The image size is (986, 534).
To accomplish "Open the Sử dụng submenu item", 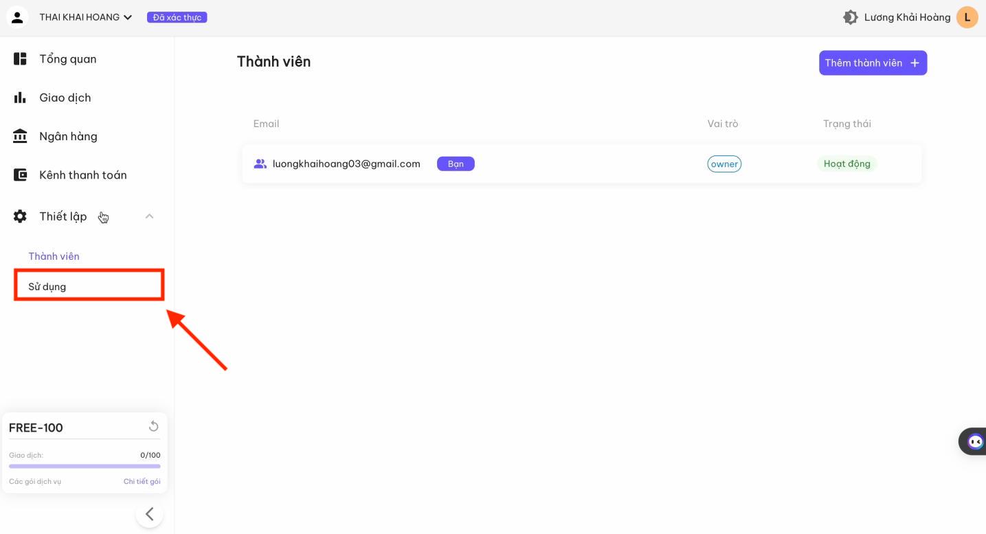I will 47,287.
